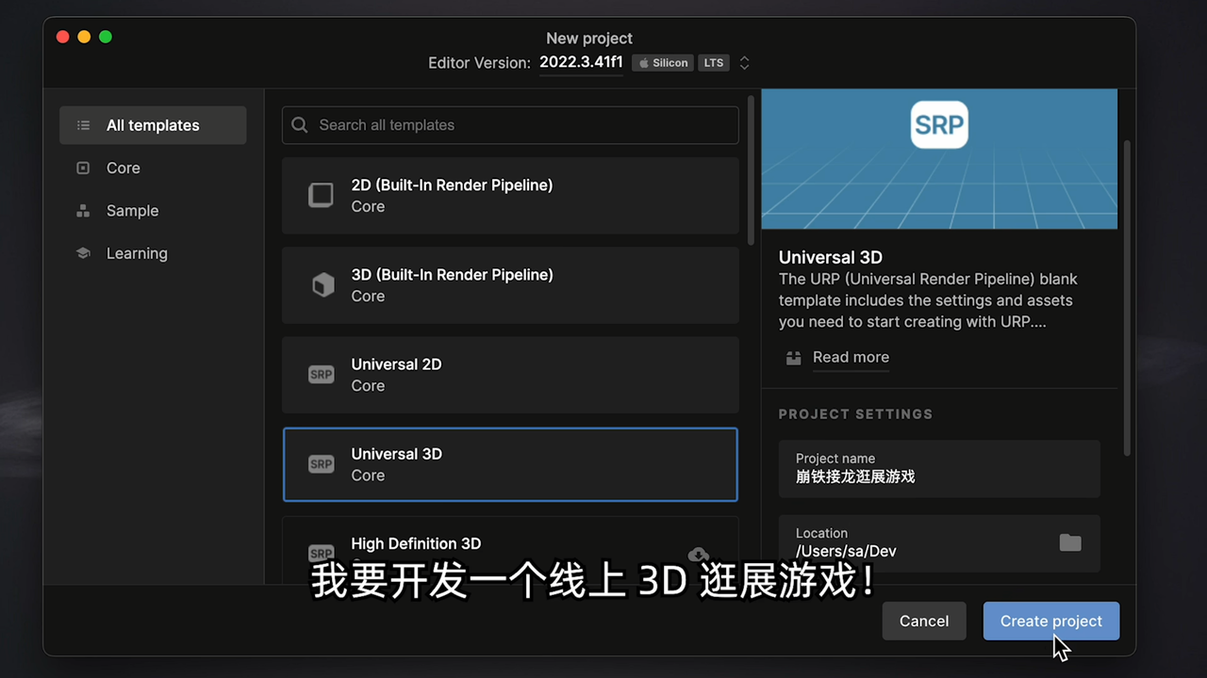1207x678 pixels.
Task: Click the folder icon to browse Location
Action: (x=1069, y=542)
